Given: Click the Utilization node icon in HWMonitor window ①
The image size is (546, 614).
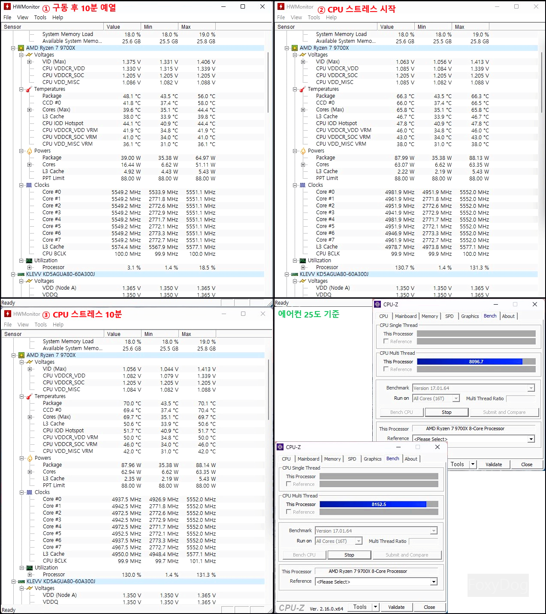Looking at the screenshot, I should click(29, 261).
